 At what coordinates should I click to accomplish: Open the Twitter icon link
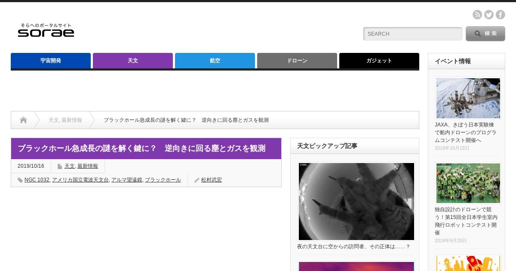point(489,15)
